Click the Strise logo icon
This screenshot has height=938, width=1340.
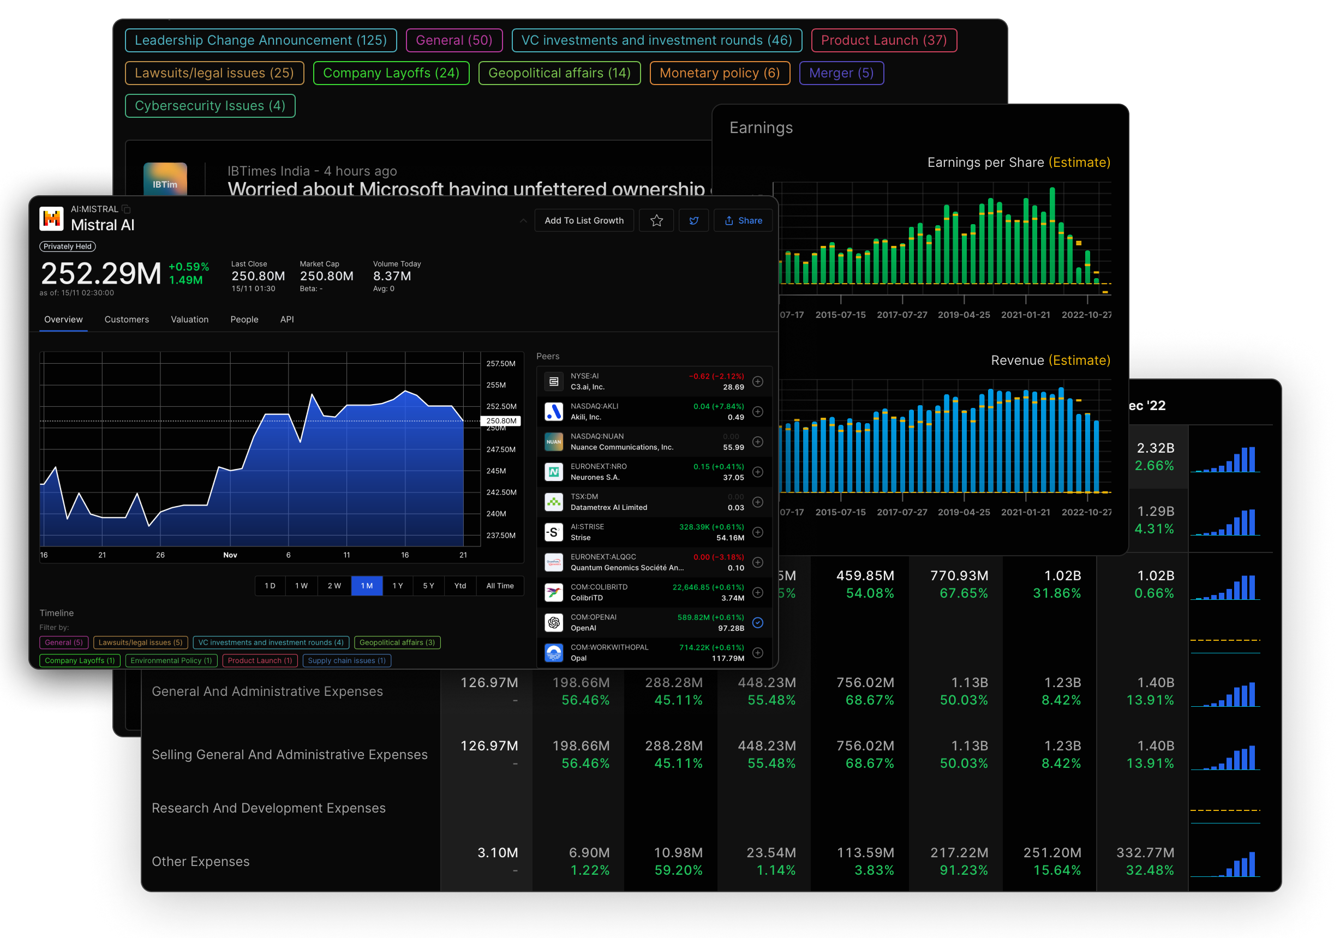coord(554,532)
